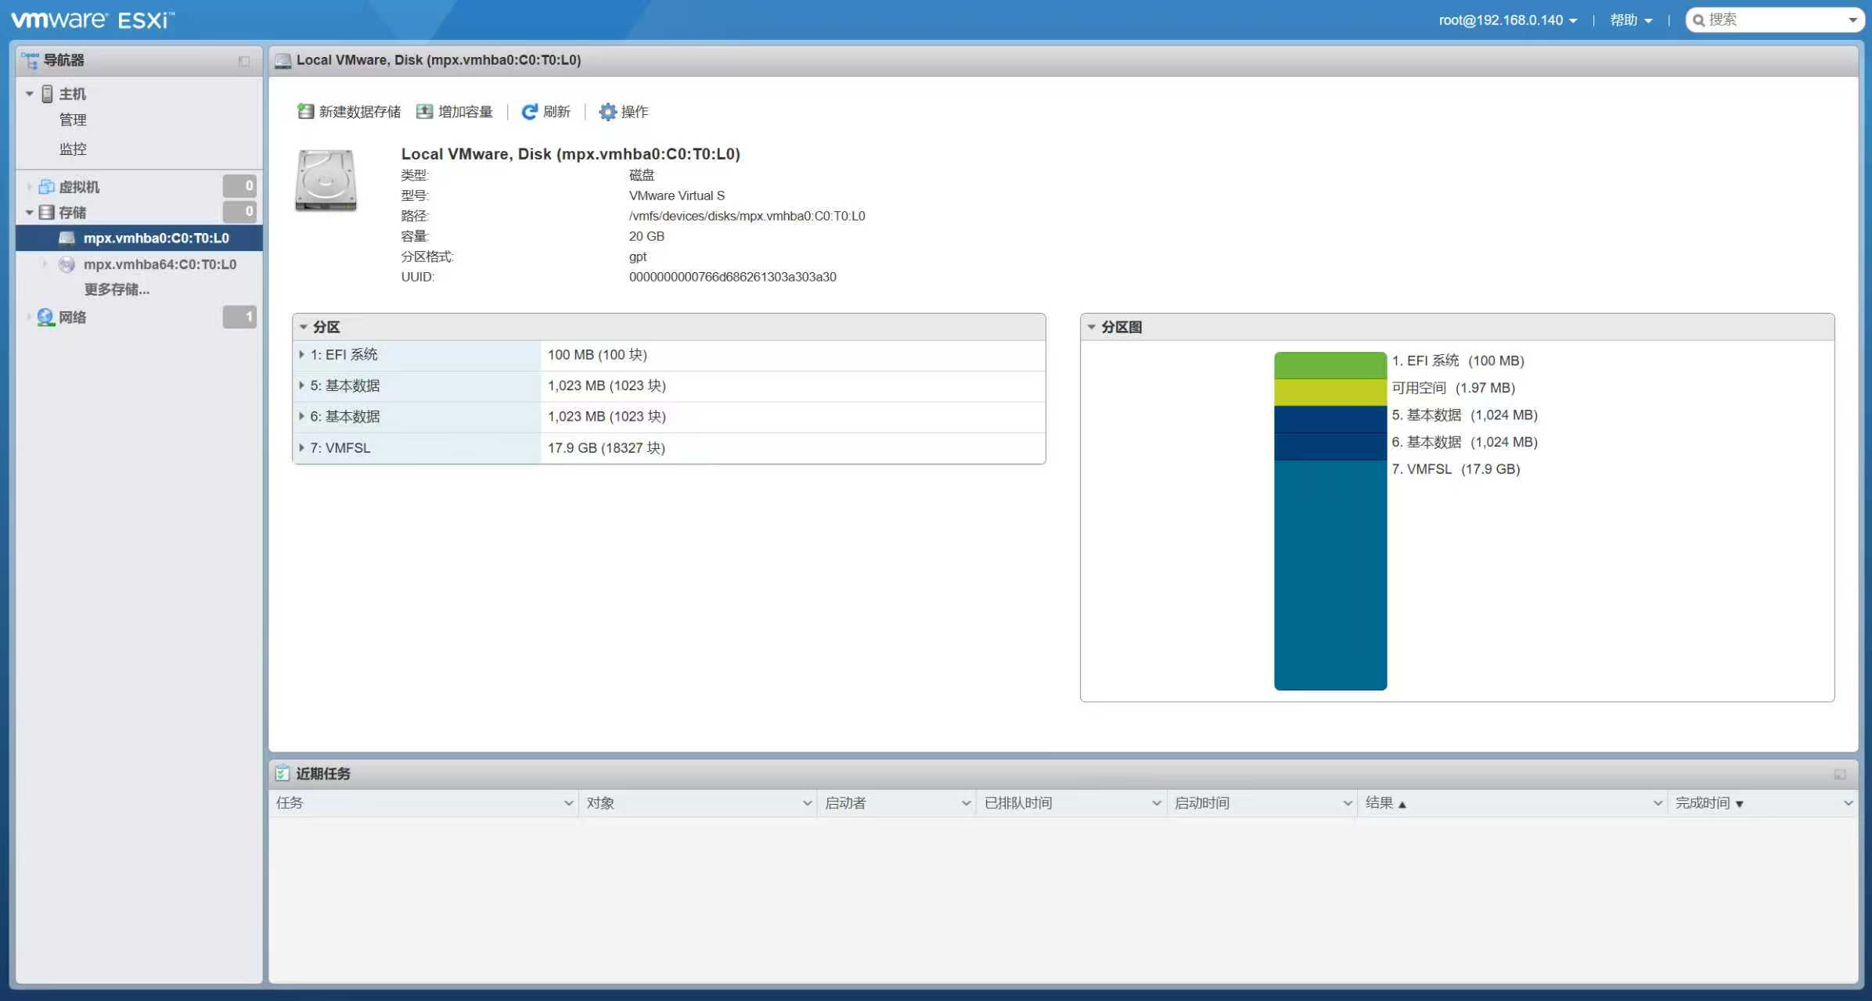The height and width of the screenshot is (1001, 1872).
Task: Open the root@192.168.0.140 user dropdown
Action: tap(1507, 20)
